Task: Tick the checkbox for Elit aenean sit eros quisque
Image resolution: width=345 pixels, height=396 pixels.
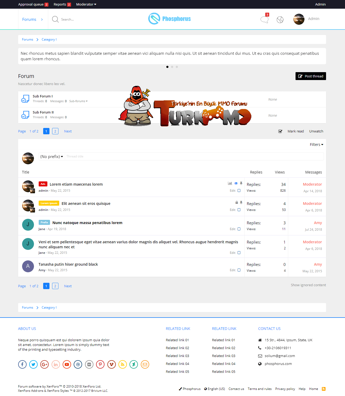Action: 239,210
